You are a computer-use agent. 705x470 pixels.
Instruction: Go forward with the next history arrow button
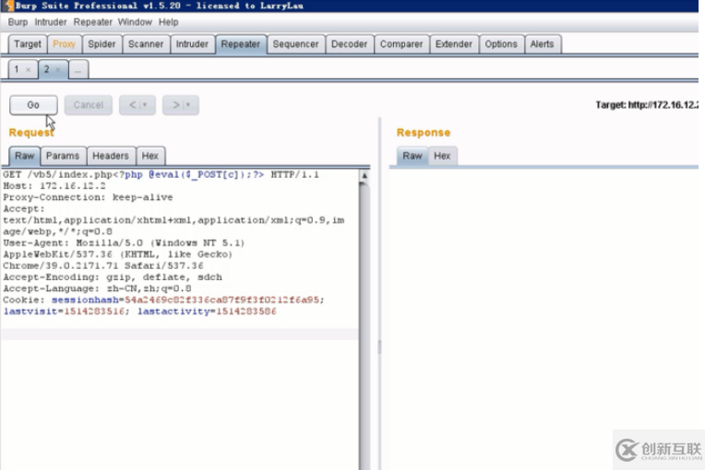point(176,105)
